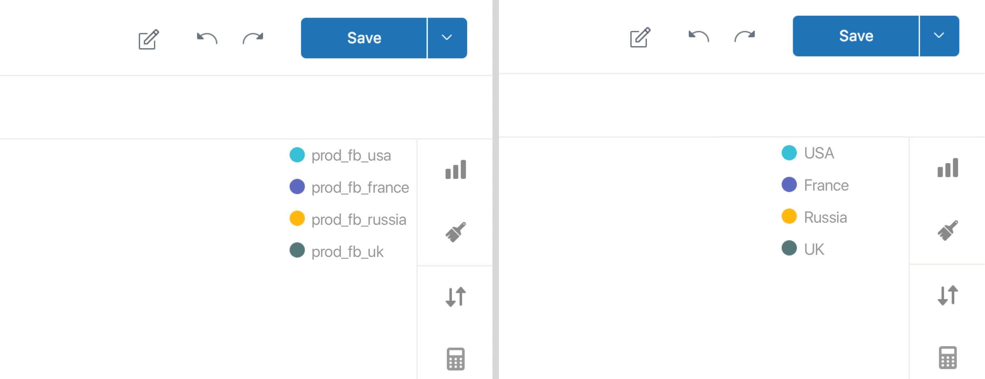
Task: Open paintbrush formatting tool in left panel
Action: pos(455,232)
